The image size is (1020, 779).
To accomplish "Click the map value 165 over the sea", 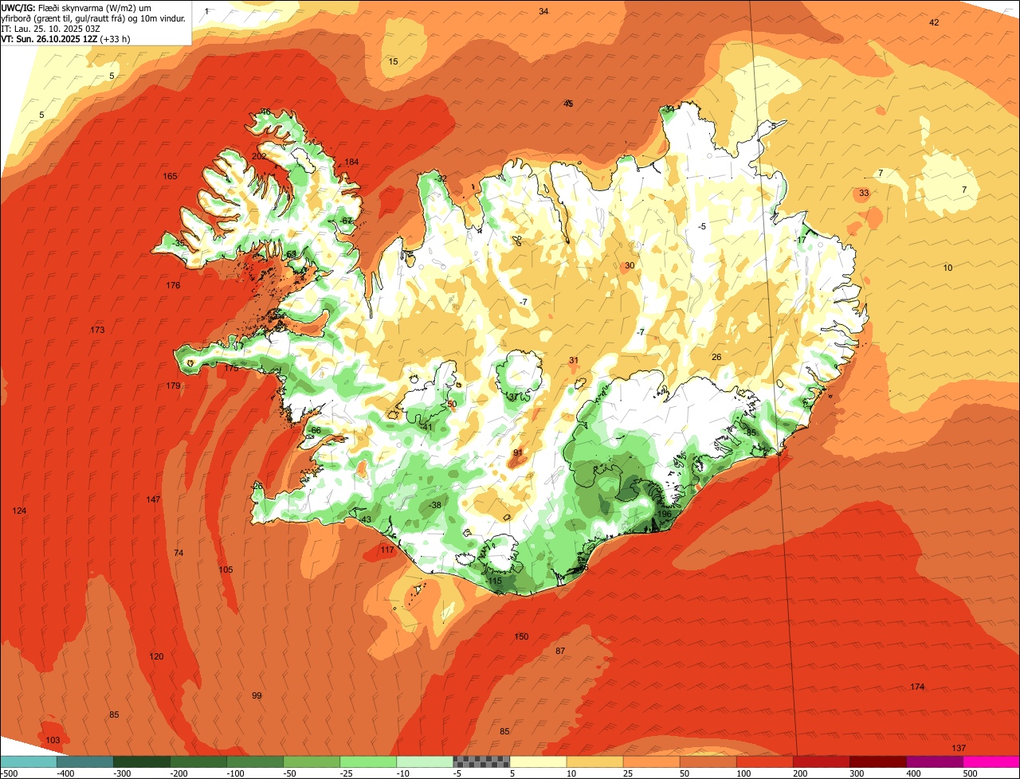I will coord(170,176).
